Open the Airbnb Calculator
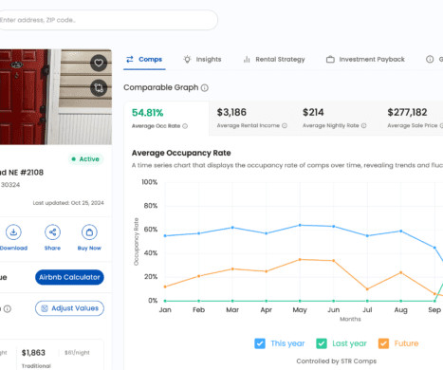 coord(69,277)
